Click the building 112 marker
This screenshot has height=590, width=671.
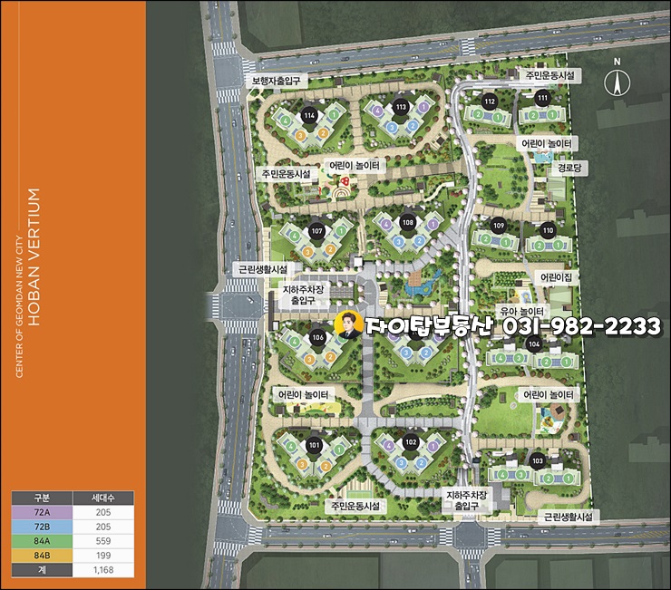coord(490,102)
